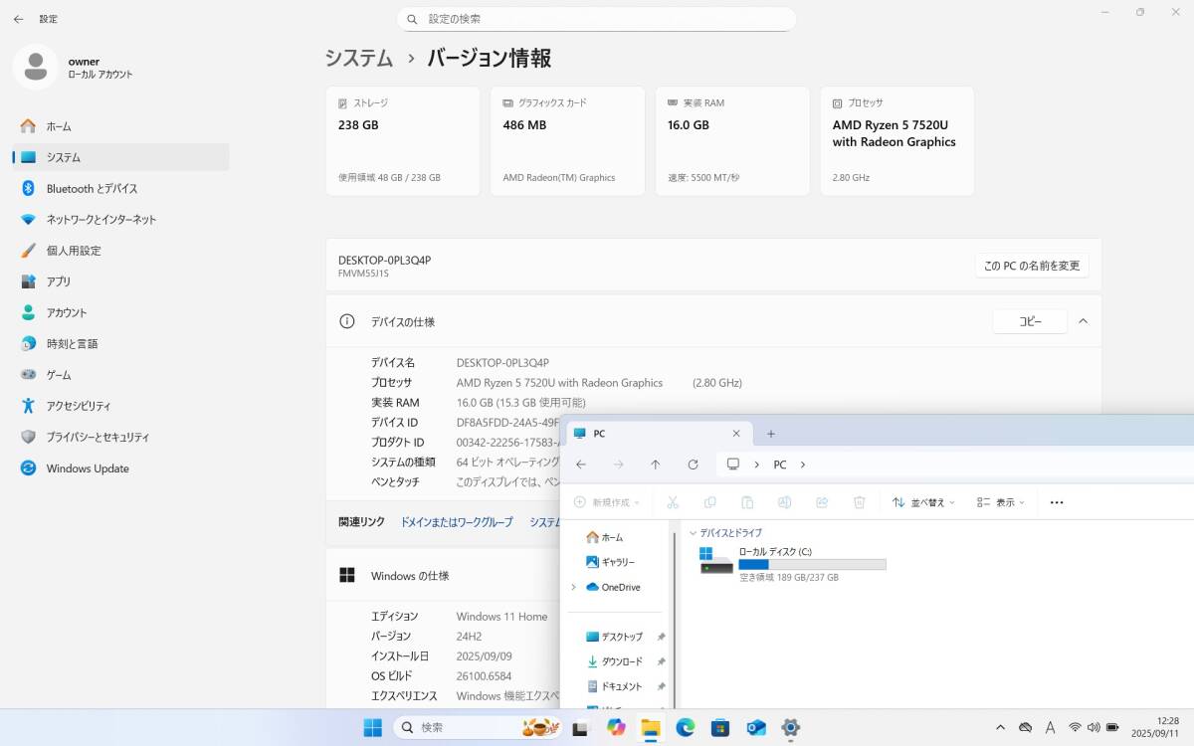Open Microsoft Edge from taskbar
Viewport: 1194px width, 746px height.
pos(685,728)
